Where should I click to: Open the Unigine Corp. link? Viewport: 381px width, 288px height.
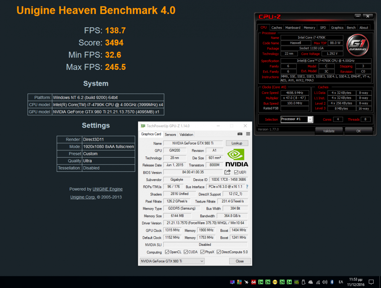coord(83,197)
